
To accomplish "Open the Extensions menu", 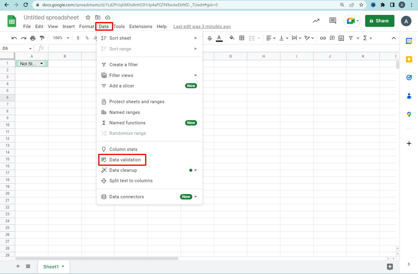I will (141, 27).
